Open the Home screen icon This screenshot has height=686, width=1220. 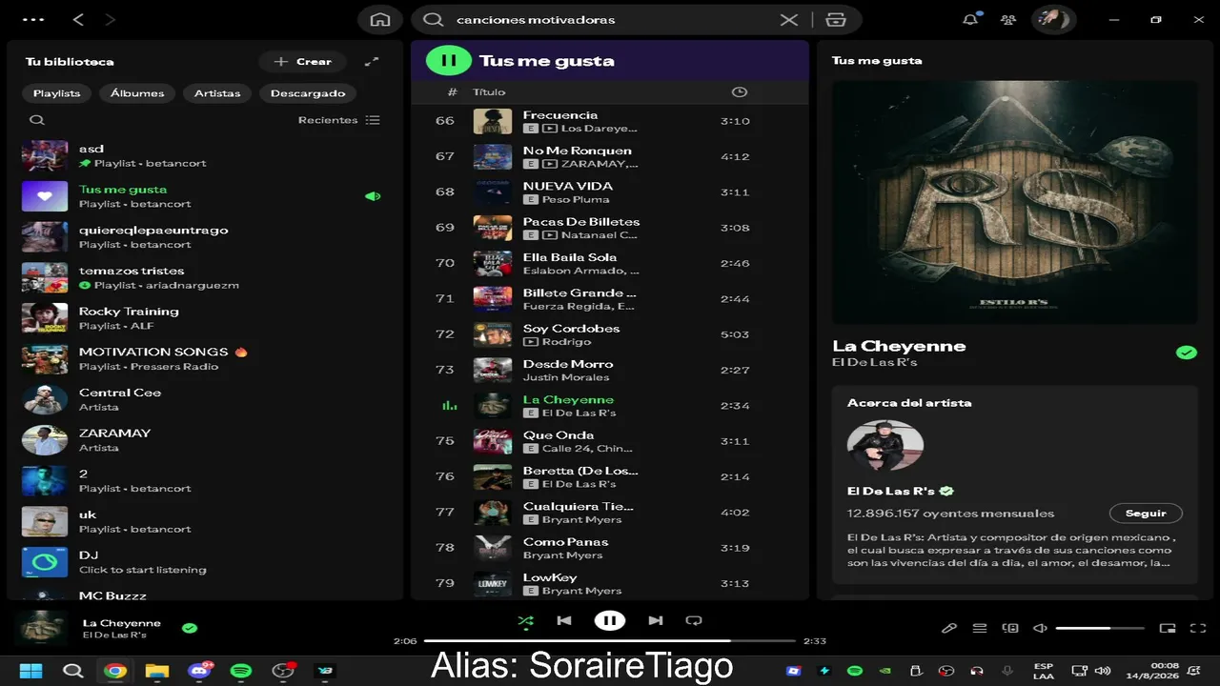pyautogui.click(x=380, y=19)
